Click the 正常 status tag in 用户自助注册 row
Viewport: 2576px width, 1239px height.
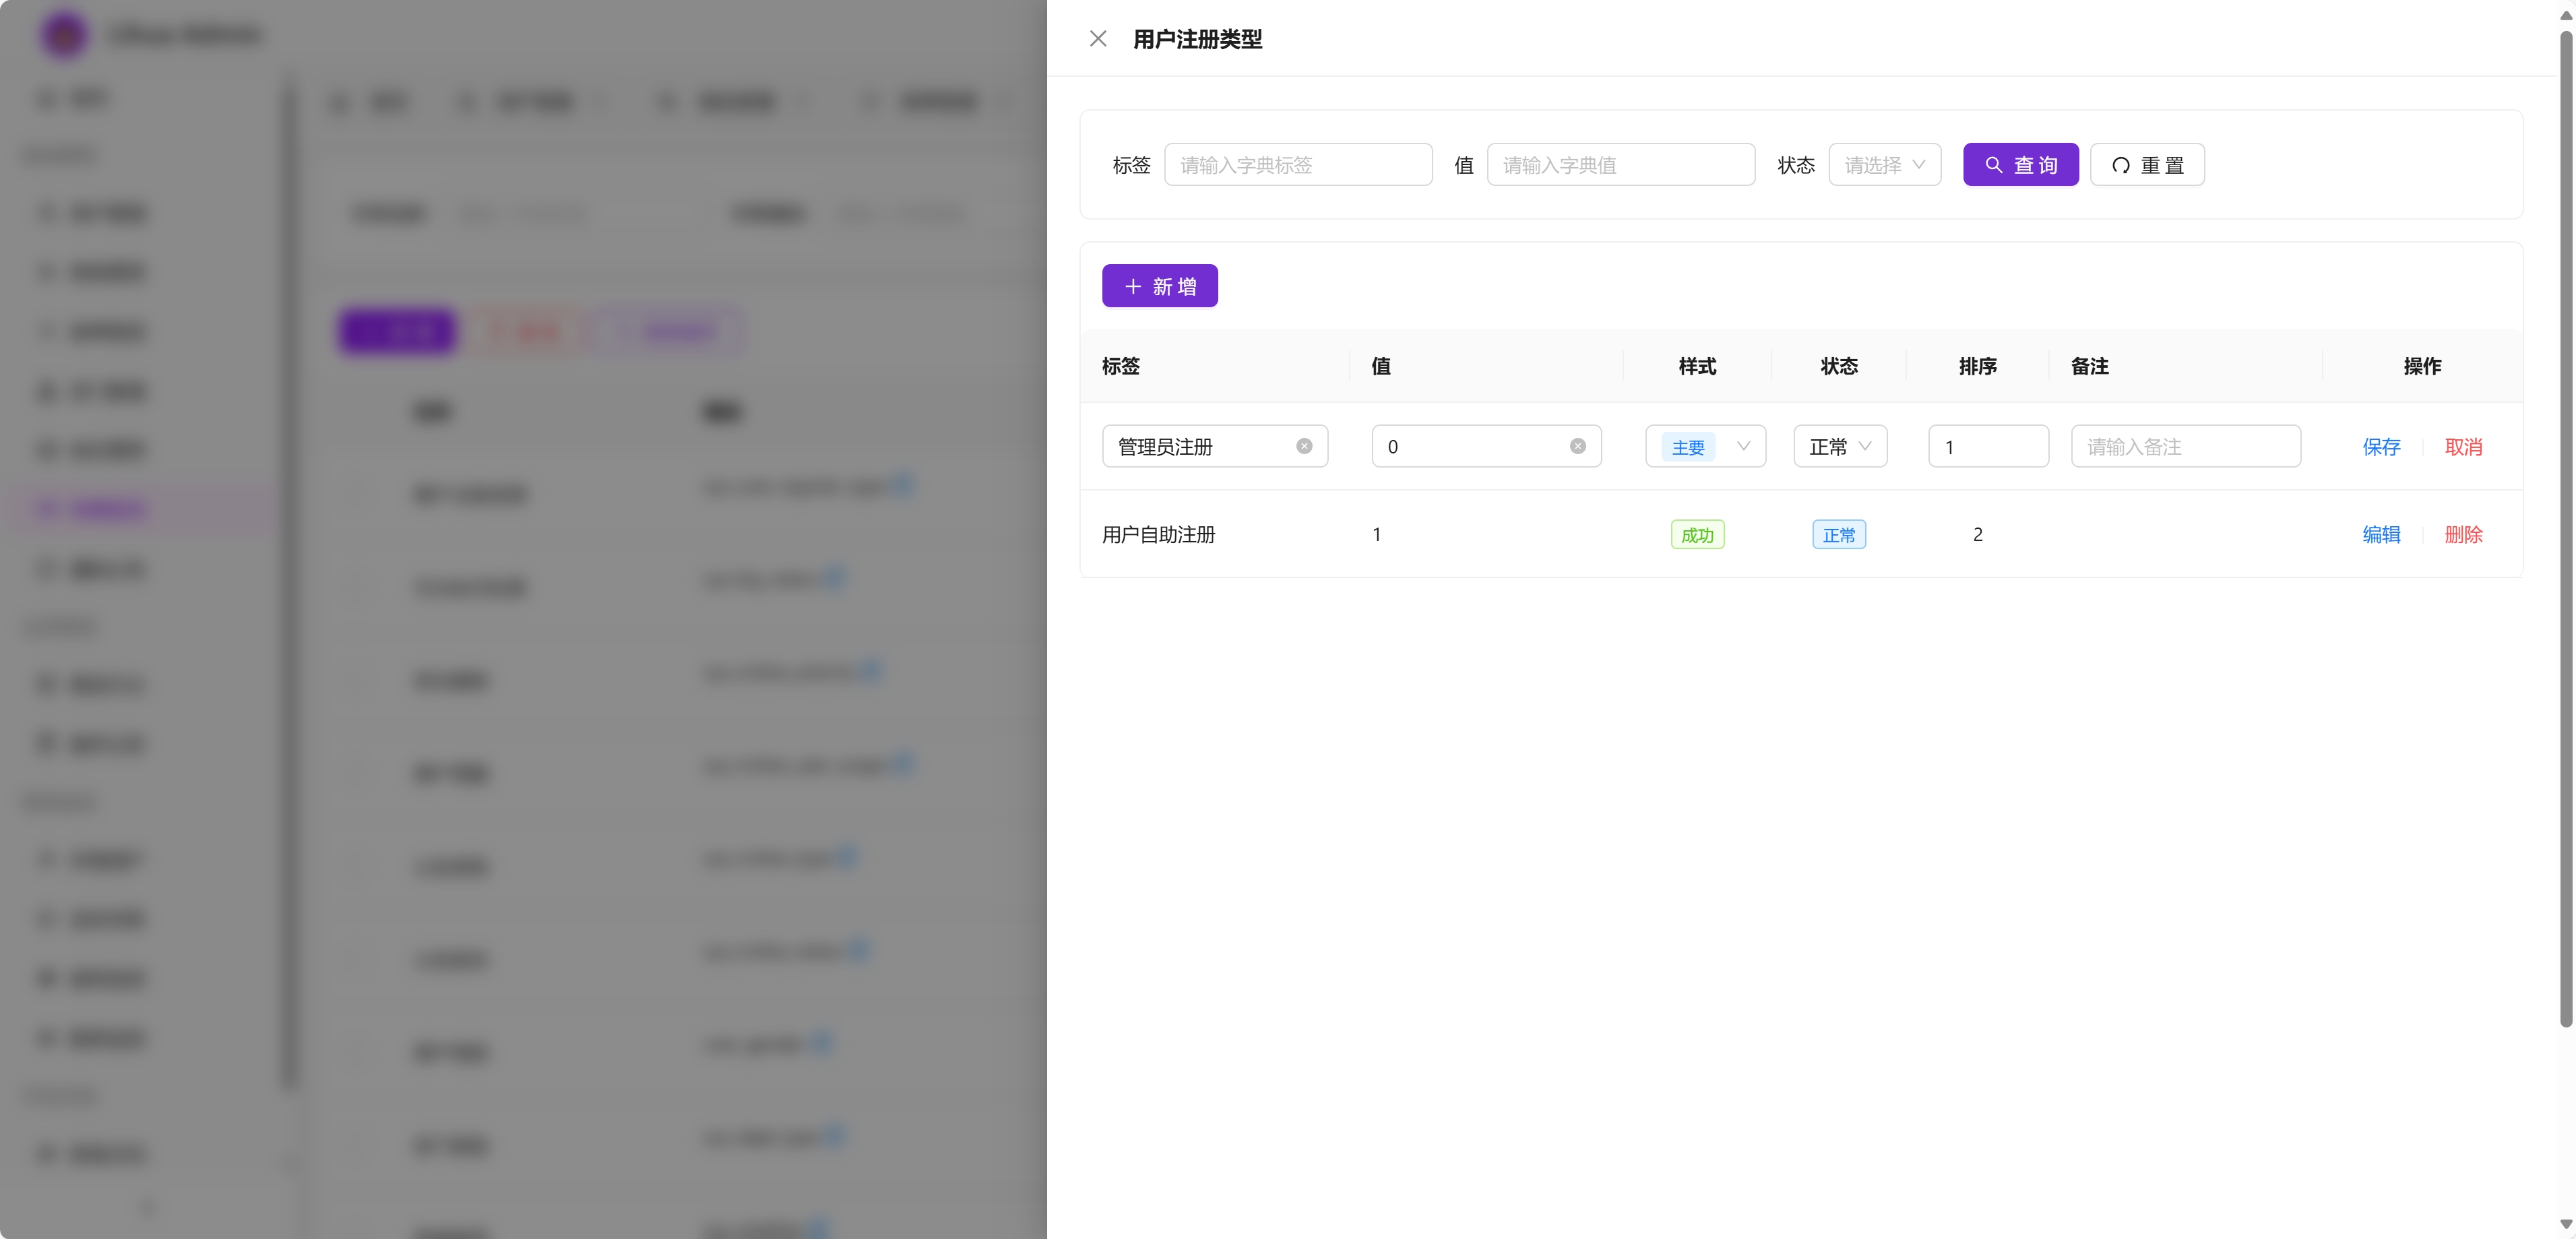[1839, 534]
